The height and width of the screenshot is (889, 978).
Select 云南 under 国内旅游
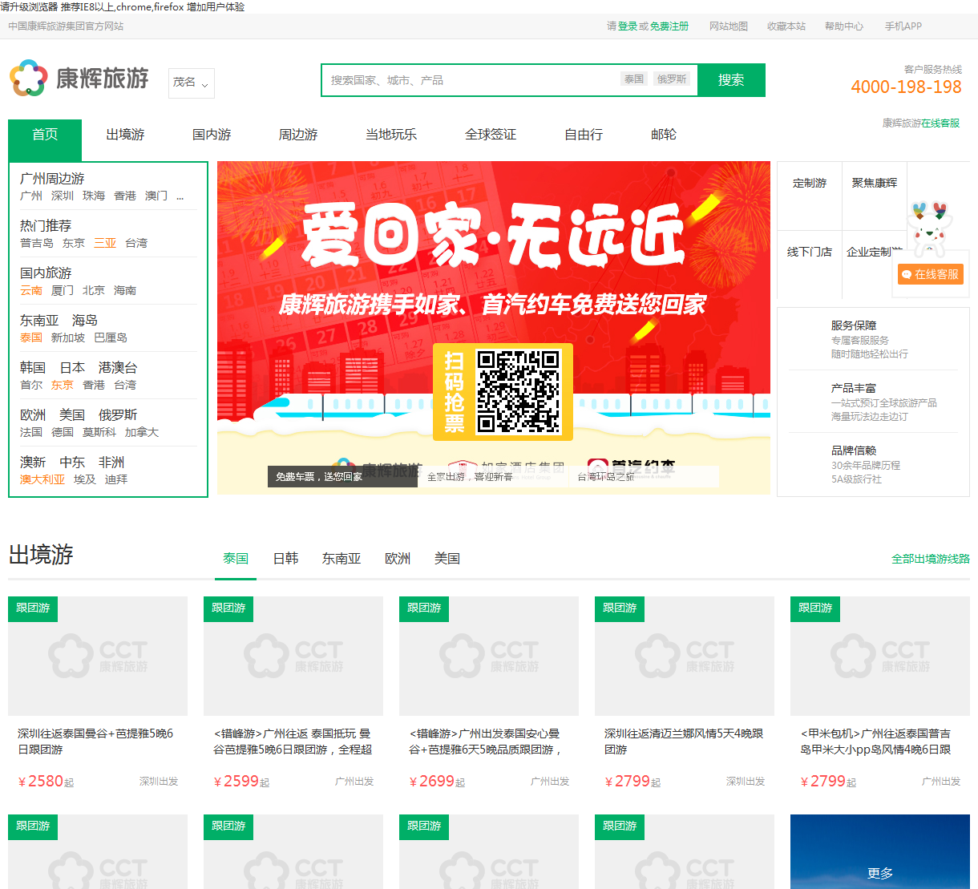[31, 290]
